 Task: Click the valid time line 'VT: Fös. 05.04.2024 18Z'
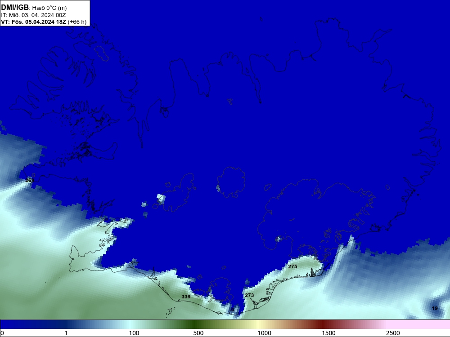(x=34, y=22)
